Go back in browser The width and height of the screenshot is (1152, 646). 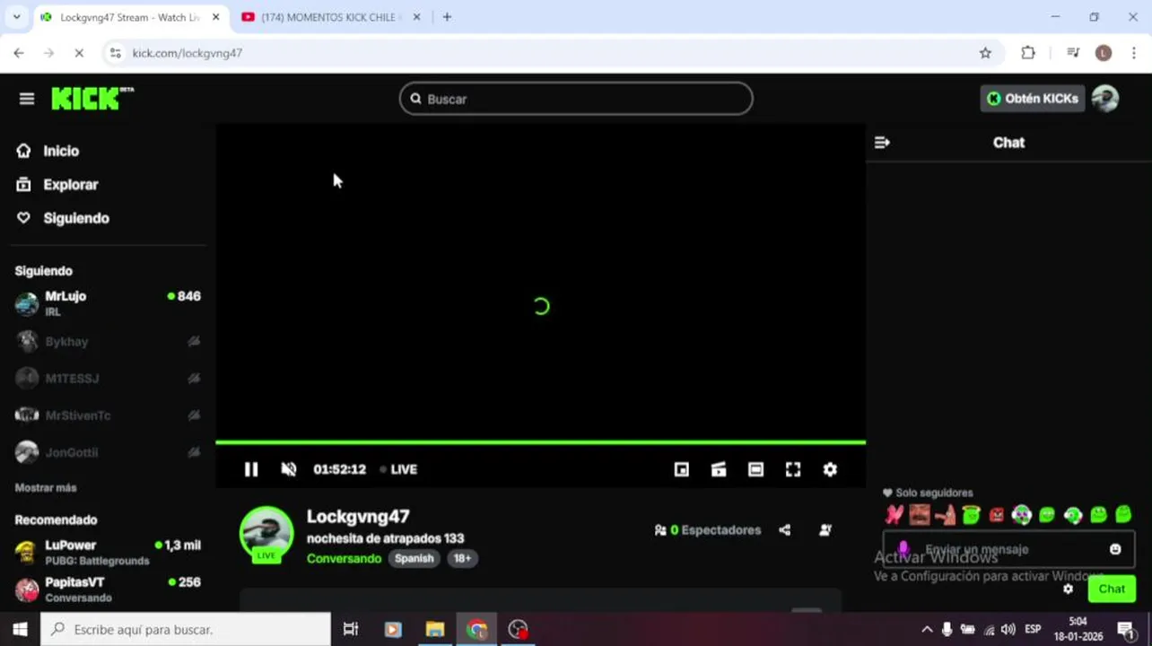19,53
